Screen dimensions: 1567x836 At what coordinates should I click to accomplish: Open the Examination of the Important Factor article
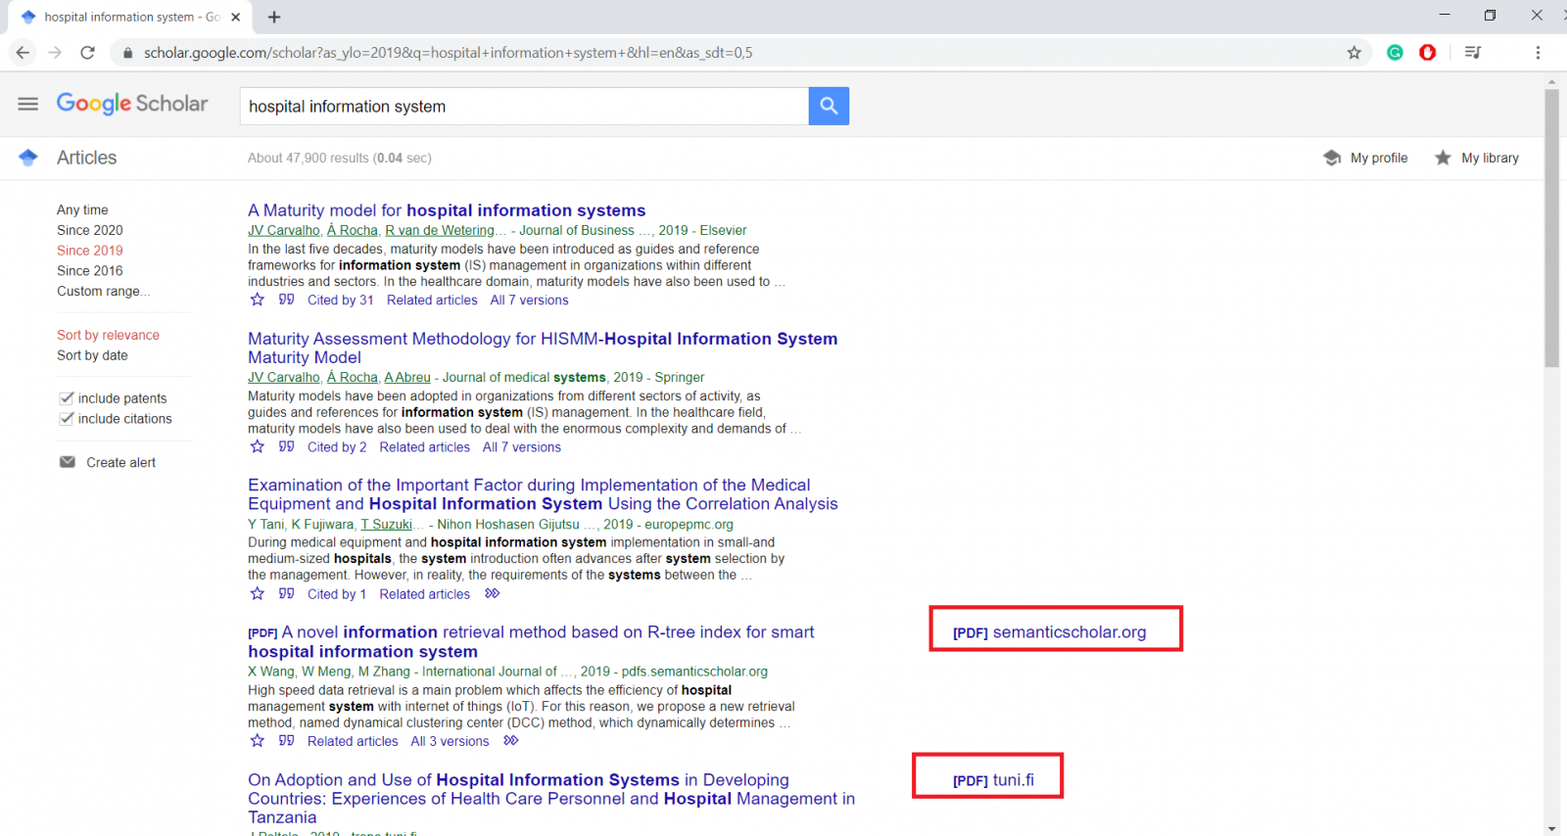[x=543, y=494]
